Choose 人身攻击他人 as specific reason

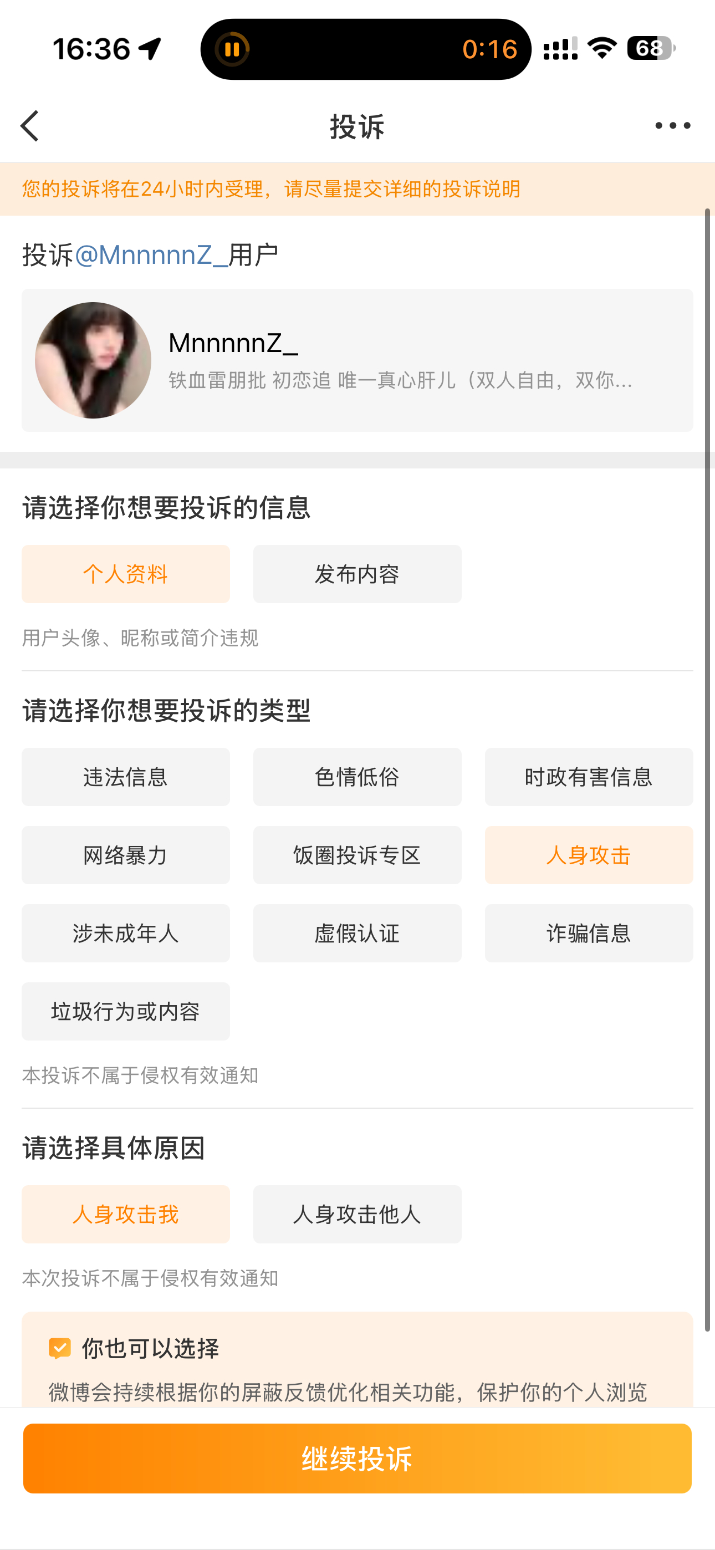(357, 1214)
